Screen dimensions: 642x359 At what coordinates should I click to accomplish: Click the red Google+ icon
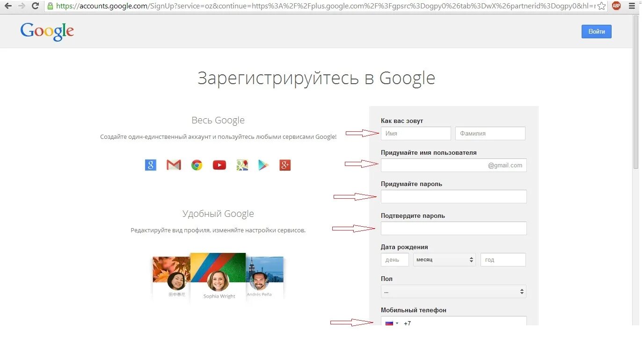tap(285, 165)
